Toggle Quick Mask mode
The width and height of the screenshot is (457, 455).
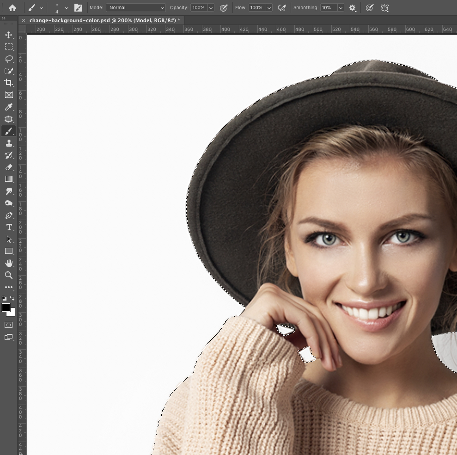tap(9, 325)
